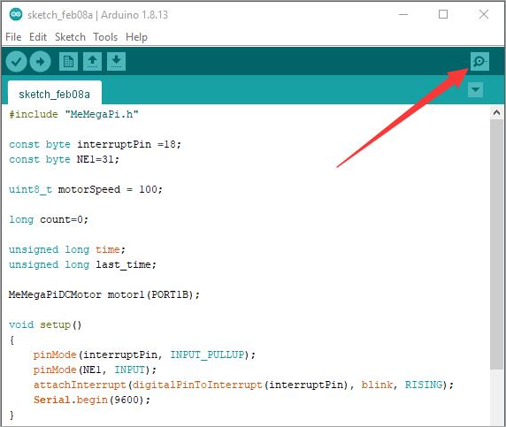This screenshot has width=506, height=427.
Task: Open the Help menu
Action: [x=136, y=37]
